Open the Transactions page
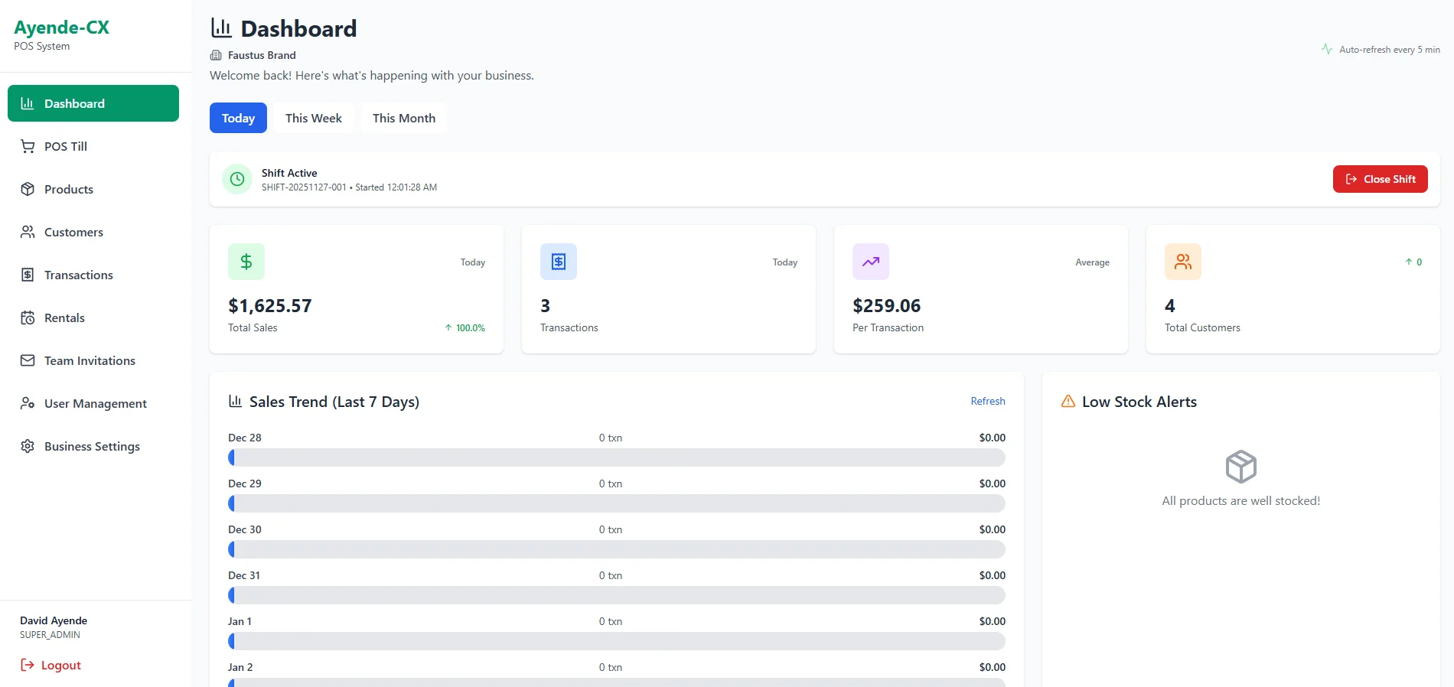The width and height of the screenshot is (1454, 687). coord(93,275)
